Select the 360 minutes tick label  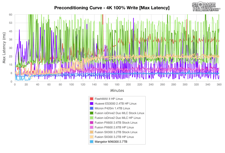[219, 84]
